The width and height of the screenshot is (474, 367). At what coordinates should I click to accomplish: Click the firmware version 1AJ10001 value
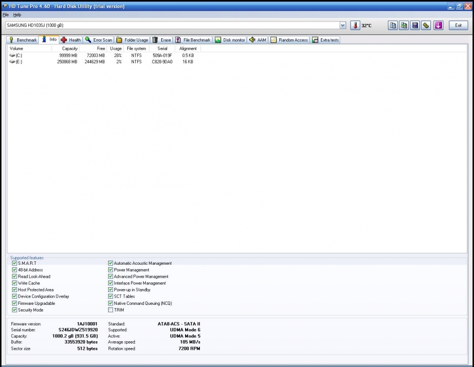point(87,324)
